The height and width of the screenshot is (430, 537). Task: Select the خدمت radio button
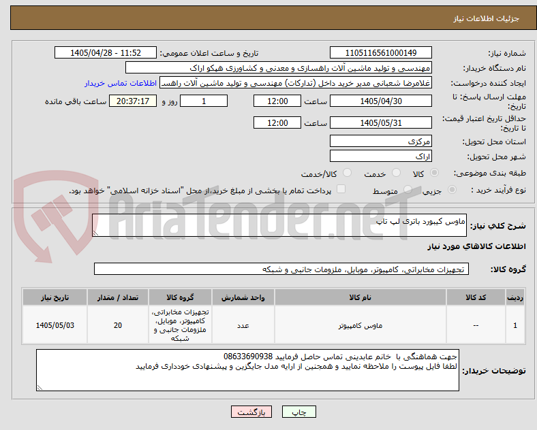(396, 173)
